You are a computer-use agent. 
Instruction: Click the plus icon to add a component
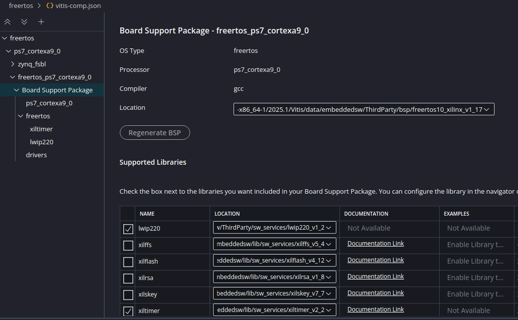[x=41, y=21]
